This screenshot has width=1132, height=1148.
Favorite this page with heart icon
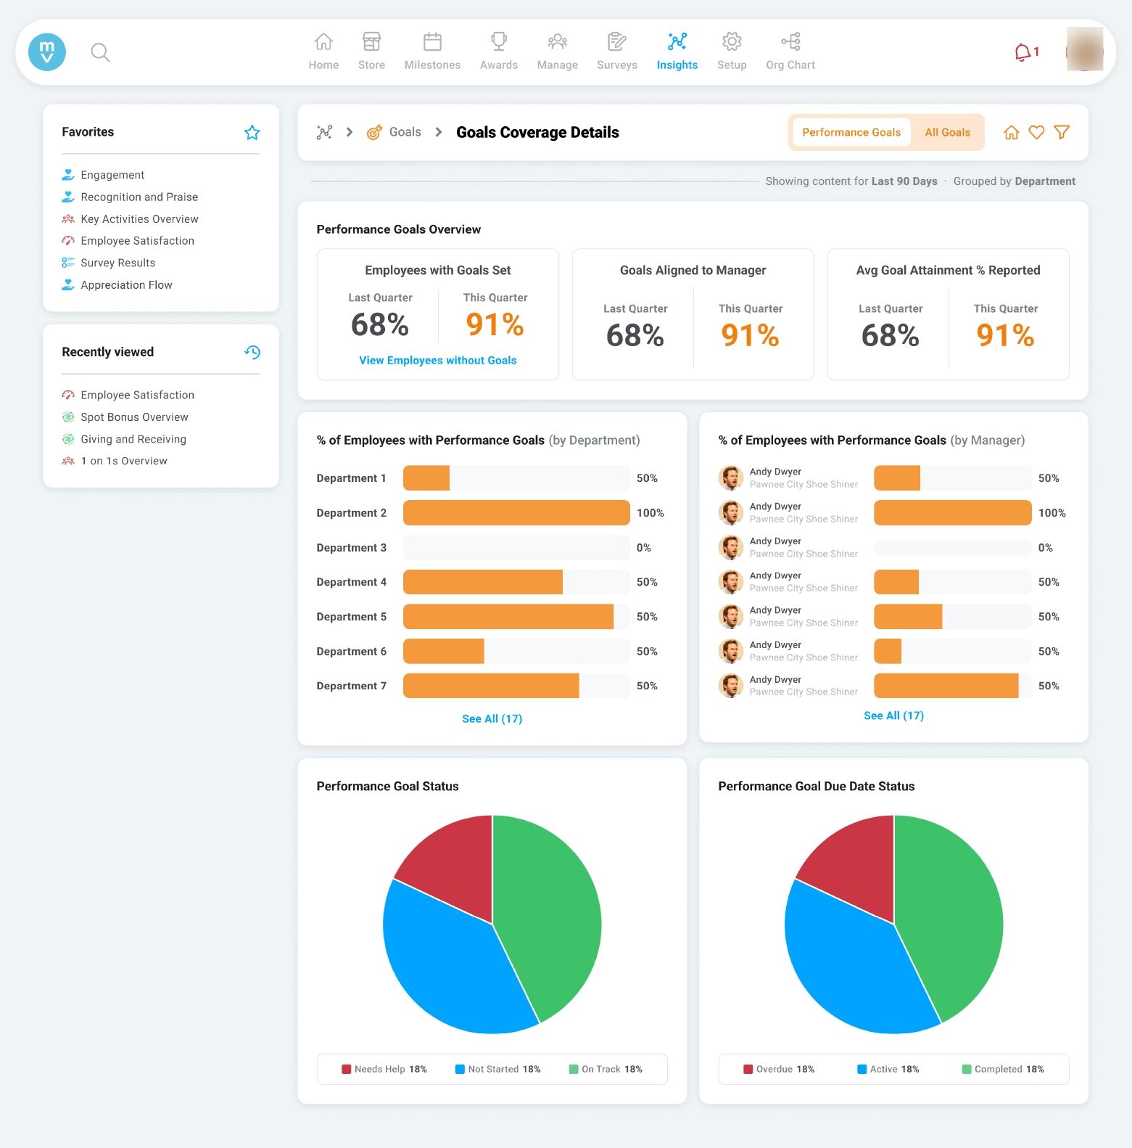(x=1036, y=132)
